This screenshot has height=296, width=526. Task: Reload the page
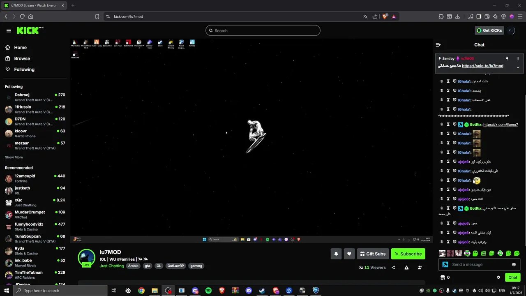pos(22,16)
